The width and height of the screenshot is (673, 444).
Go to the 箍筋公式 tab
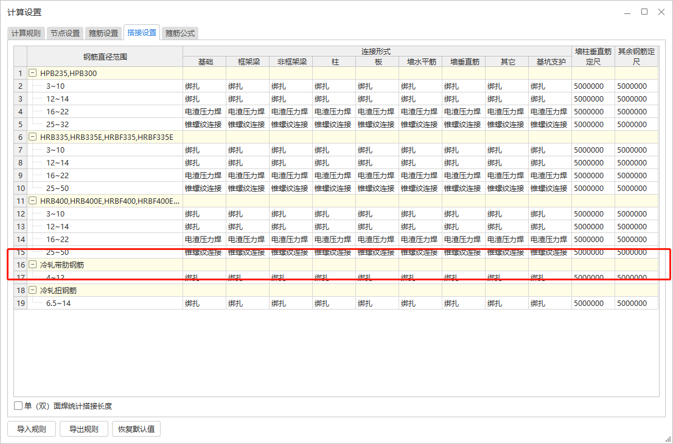pyautogui.click(x=180, y=33)
